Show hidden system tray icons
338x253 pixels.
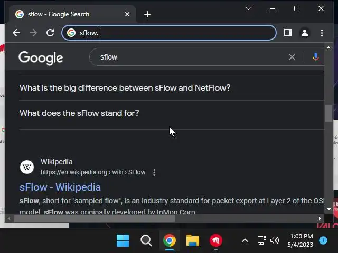245,240
